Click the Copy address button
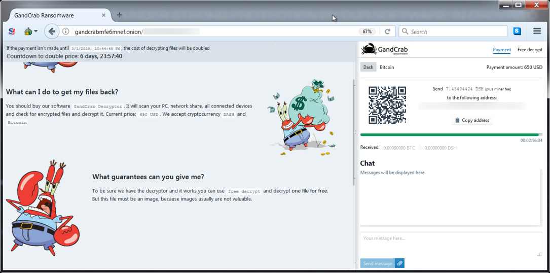The image size is (550, 273). click(x=472, y=120)
